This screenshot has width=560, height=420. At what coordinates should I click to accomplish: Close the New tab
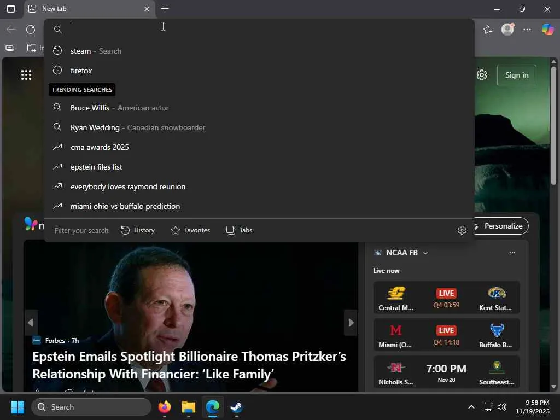(x=147, y=9)
